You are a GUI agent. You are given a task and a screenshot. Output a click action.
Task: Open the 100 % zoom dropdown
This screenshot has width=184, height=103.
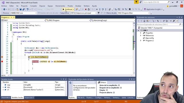coord(8,76)
